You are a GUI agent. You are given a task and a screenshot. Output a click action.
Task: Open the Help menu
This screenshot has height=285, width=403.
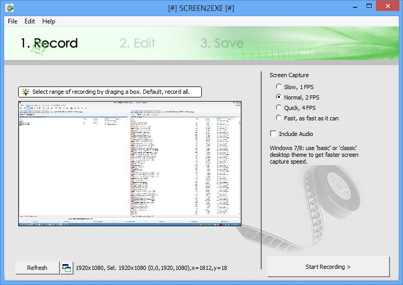(48, 21)
